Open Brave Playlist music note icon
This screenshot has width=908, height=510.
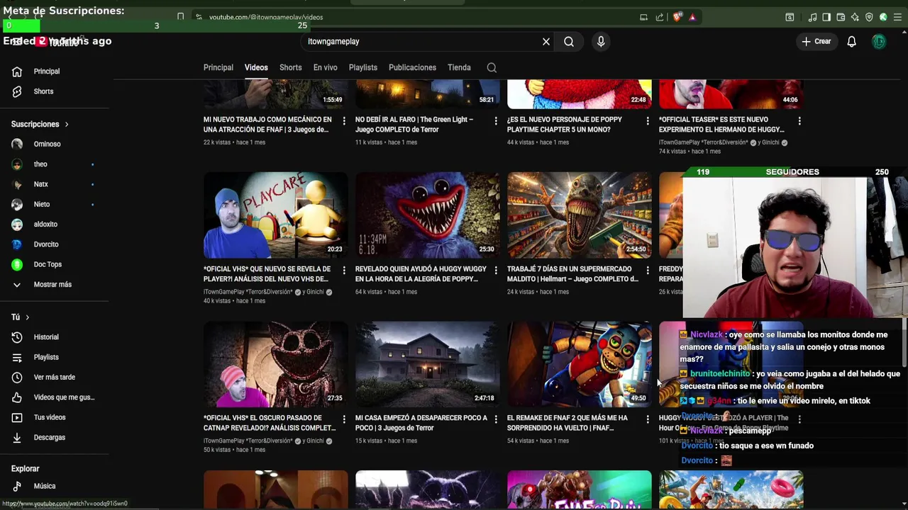tap(813, 17)
